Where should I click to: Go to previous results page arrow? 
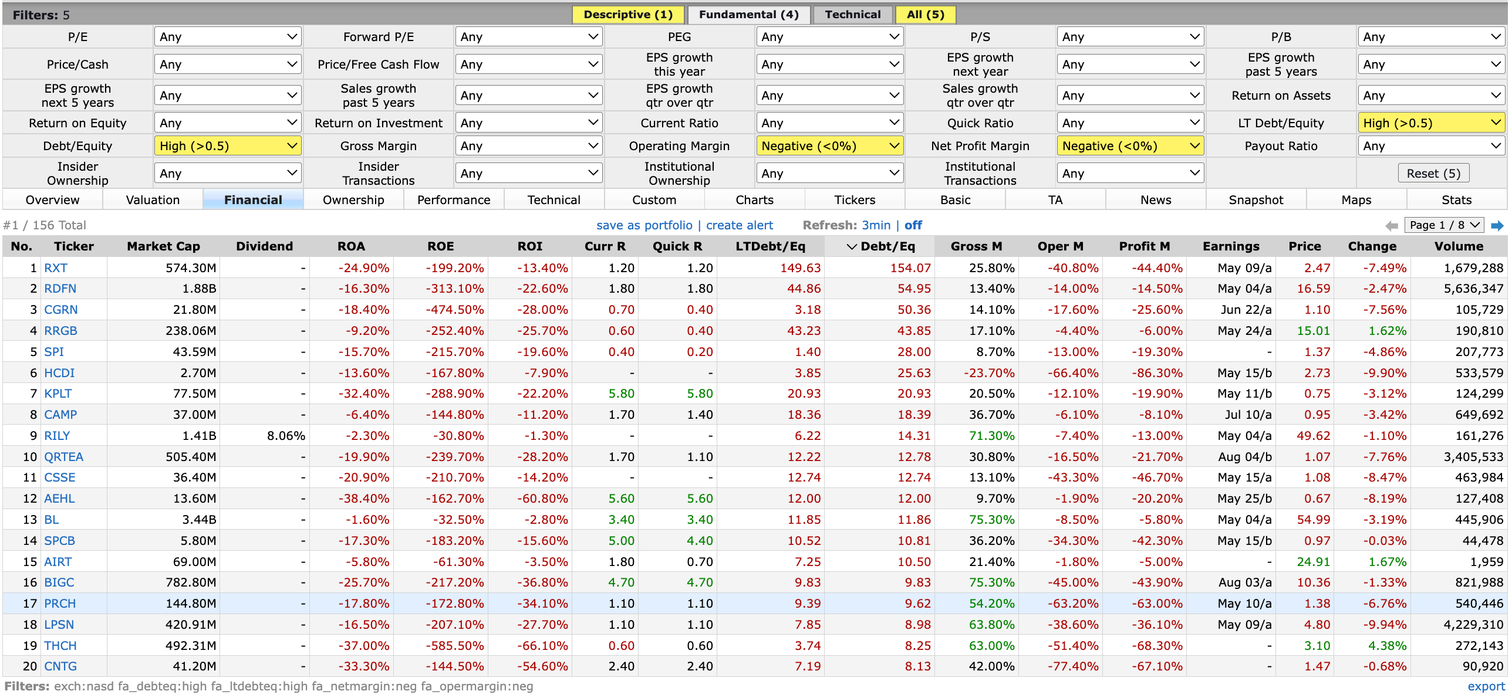(1391, 225)
